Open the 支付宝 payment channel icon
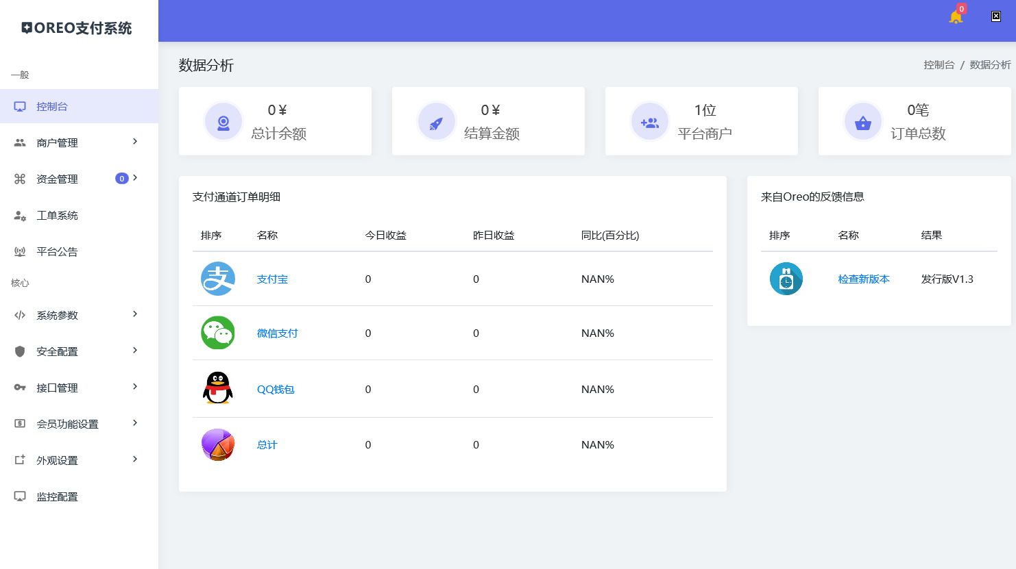The width and height of the screenshot is (1016, 569). 217,279
